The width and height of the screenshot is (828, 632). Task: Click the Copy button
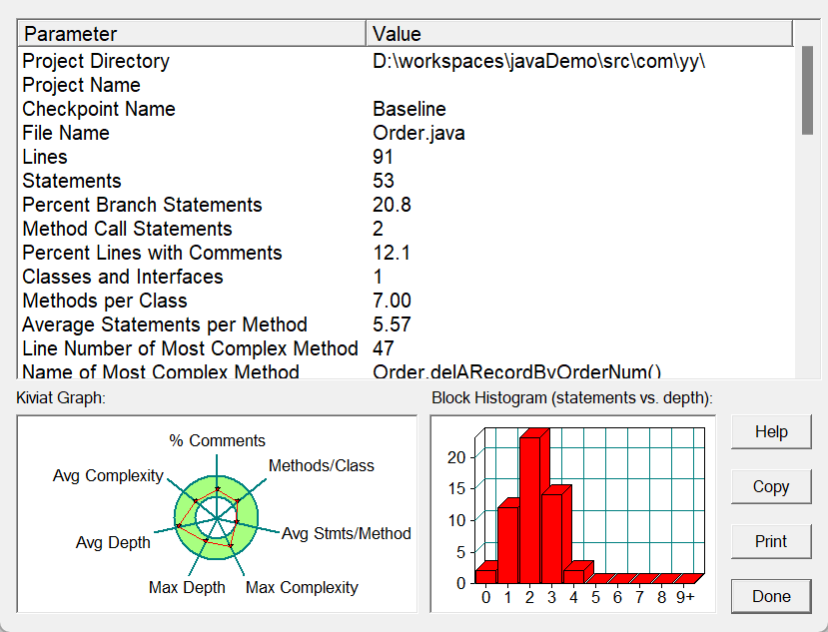point(771,487)
